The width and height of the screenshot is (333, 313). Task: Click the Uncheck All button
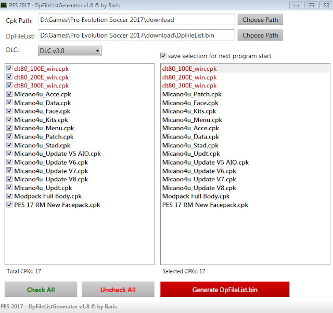point(118,290)
